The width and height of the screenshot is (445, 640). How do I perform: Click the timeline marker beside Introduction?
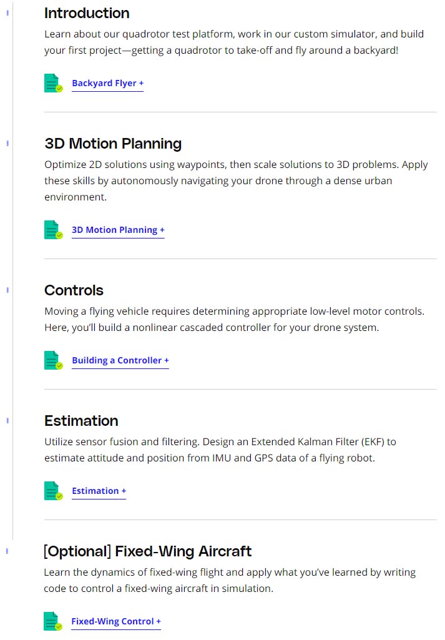(x=7, y=13)
